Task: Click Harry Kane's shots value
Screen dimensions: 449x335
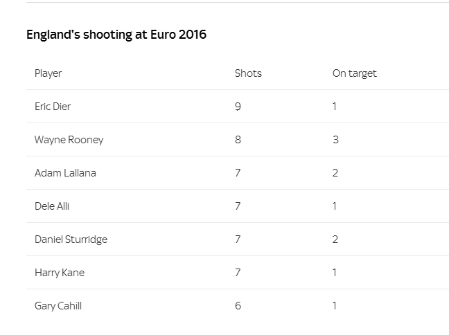Action: [x=238, y=273]
